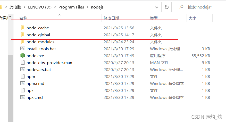Expand the chevron after LENOVO (D:)
Viewport: 226px width, 122px height.
(55, 7)
